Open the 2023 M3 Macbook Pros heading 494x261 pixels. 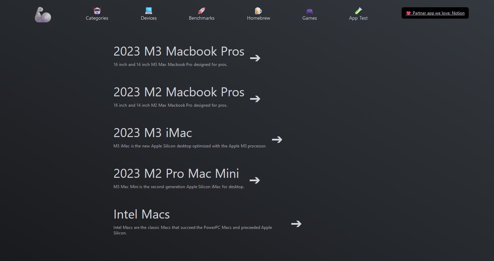179,51
